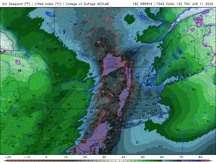This screenshot has height=162, width=216.
Task: Click the '10' color scale label
Action: (66, 157)
